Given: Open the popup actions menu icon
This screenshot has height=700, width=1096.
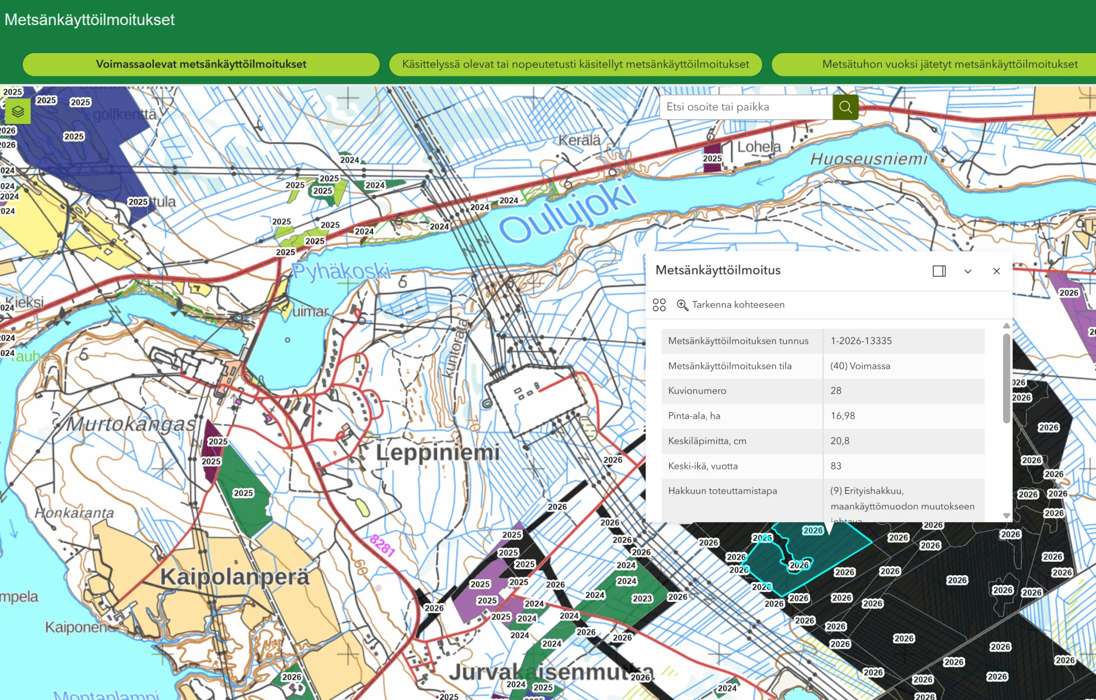Looking at the screenshot, I should (659, 304).
